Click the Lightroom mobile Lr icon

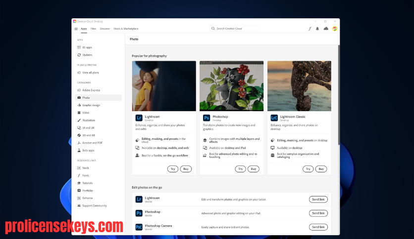point(139,199)
